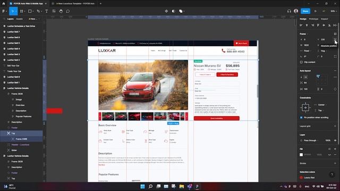Open the Fixed width resizing dropdown
Viewport: 340px width, 191px height.
[x=307, y=51]
